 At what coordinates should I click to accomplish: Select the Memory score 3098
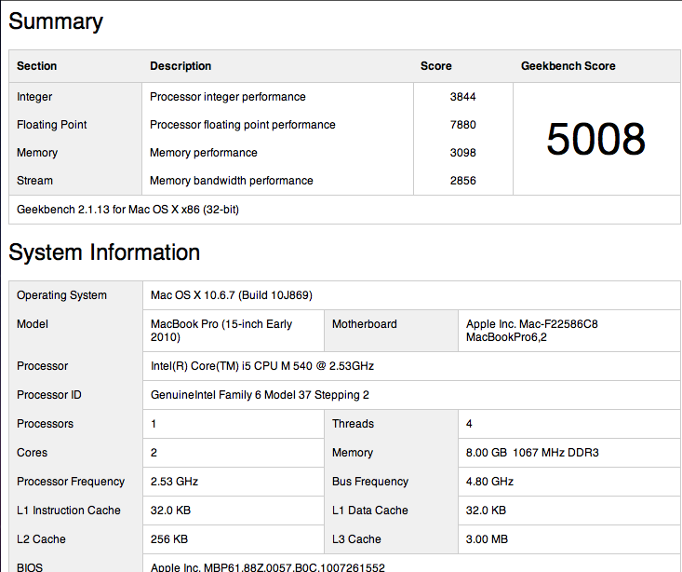point(462,153)
